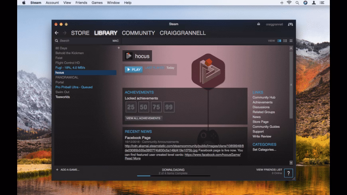Open the Apple menu
347x195 pixels.
pyautogui.click(x=24, y=3)
